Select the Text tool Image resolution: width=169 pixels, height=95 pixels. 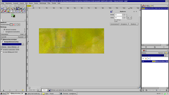(x=18, y=12)
